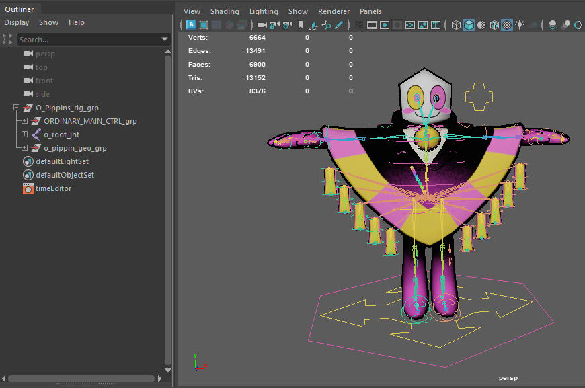Click the Image Plane icon
The image size is (585, 388).
point(313,25)
